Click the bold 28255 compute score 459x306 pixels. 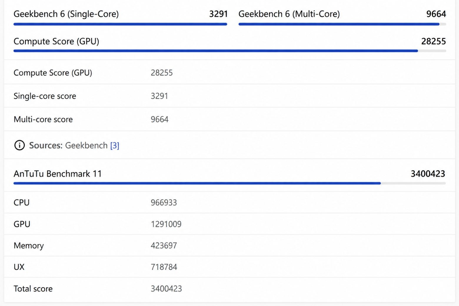(x=434, y=41)
